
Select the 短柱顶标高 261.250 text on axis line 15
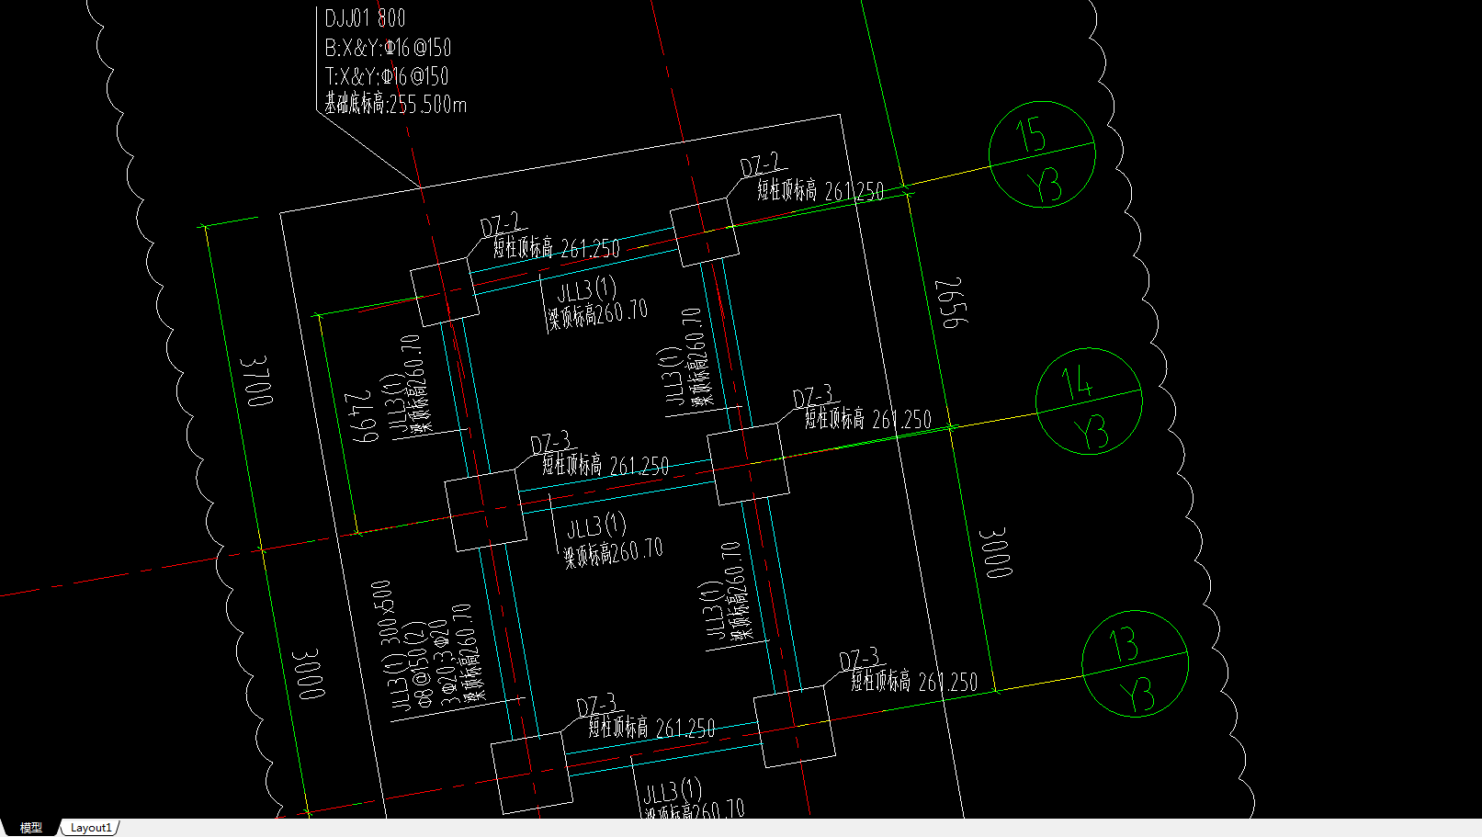pos(820,190)
